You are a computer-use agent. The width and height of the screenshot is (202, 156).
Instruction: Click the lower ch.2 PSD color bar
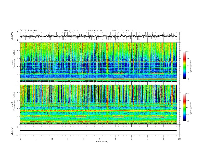click(184, 107)
